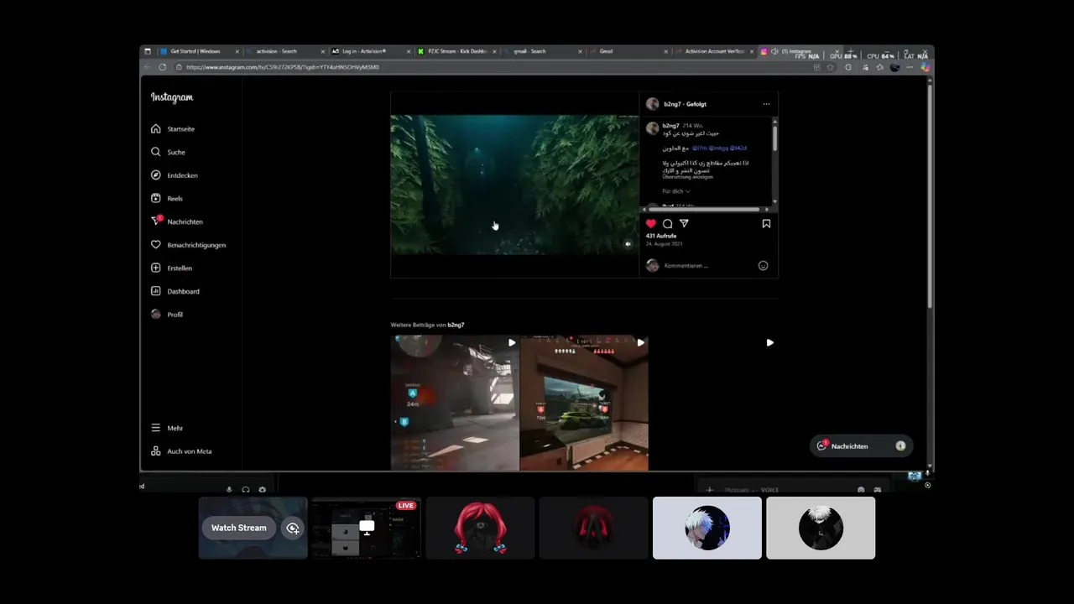Select the white-haired avatar on light-blue tile
Viewport: 1074px width, 604px height.
[707, 528]
